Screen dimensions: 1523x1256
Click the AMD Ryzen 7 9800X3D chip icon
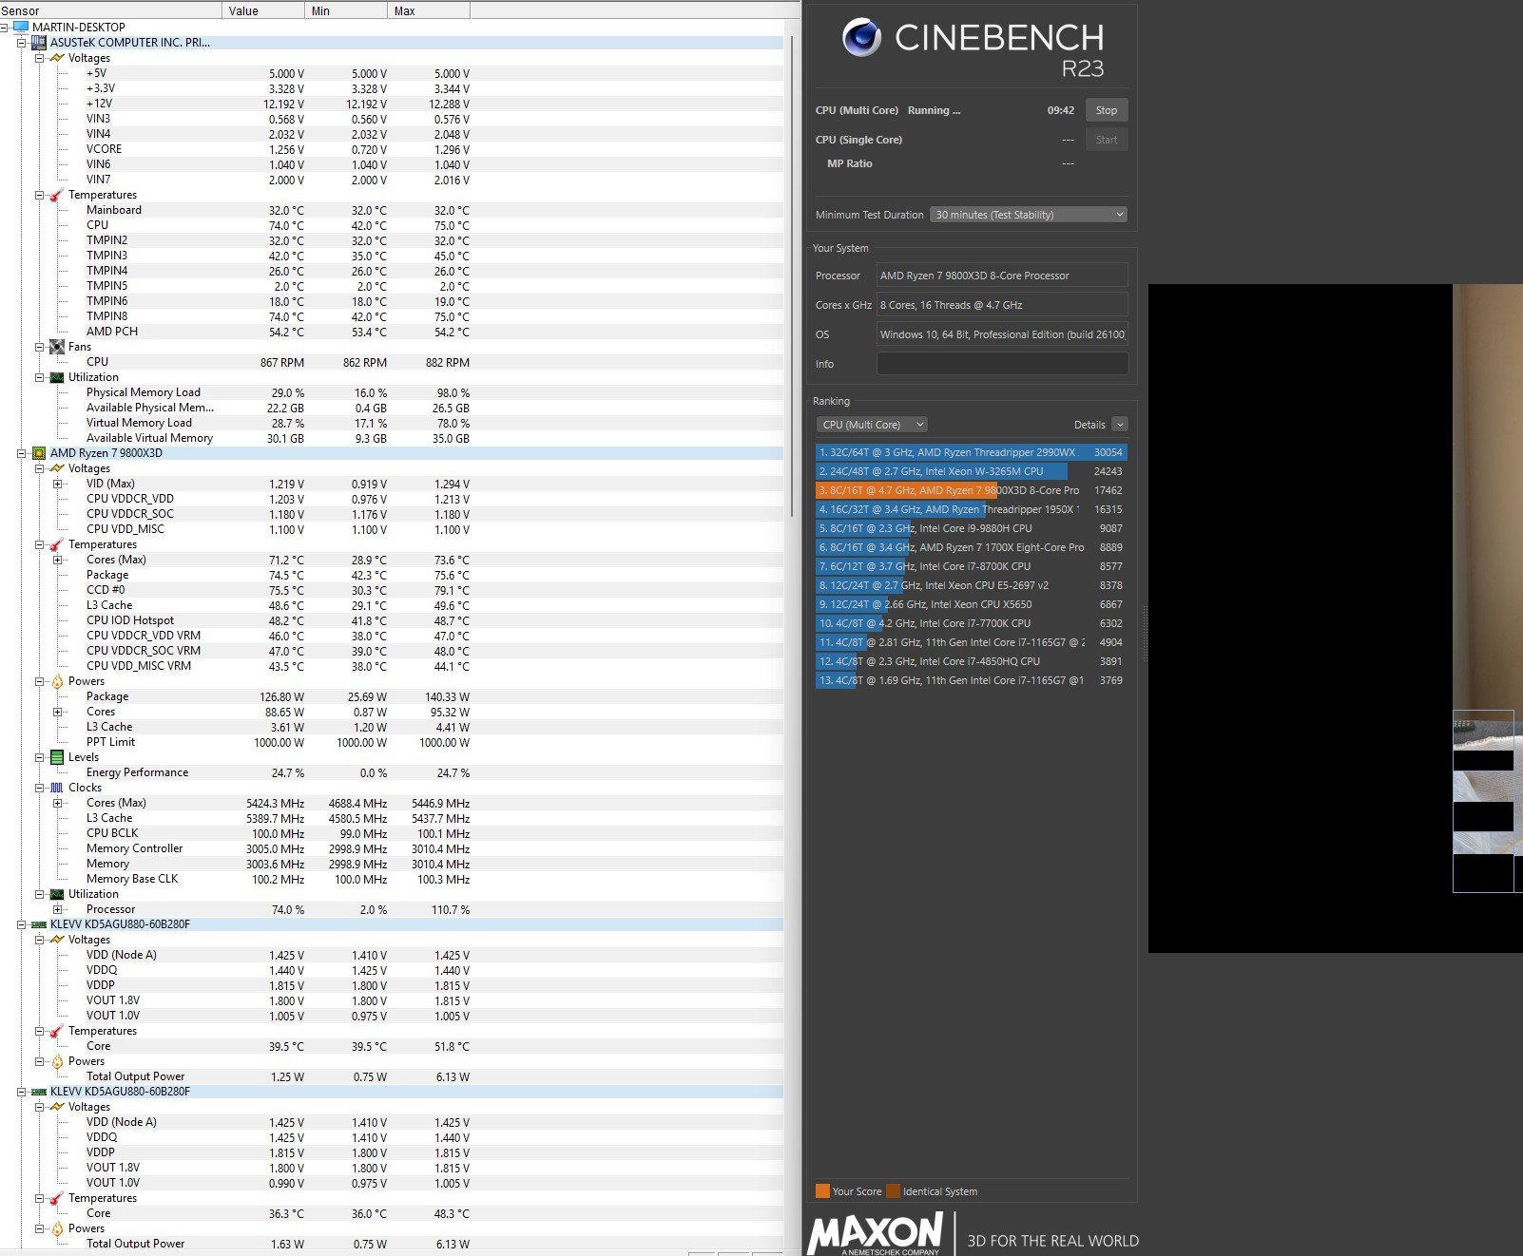pos(39,452)
